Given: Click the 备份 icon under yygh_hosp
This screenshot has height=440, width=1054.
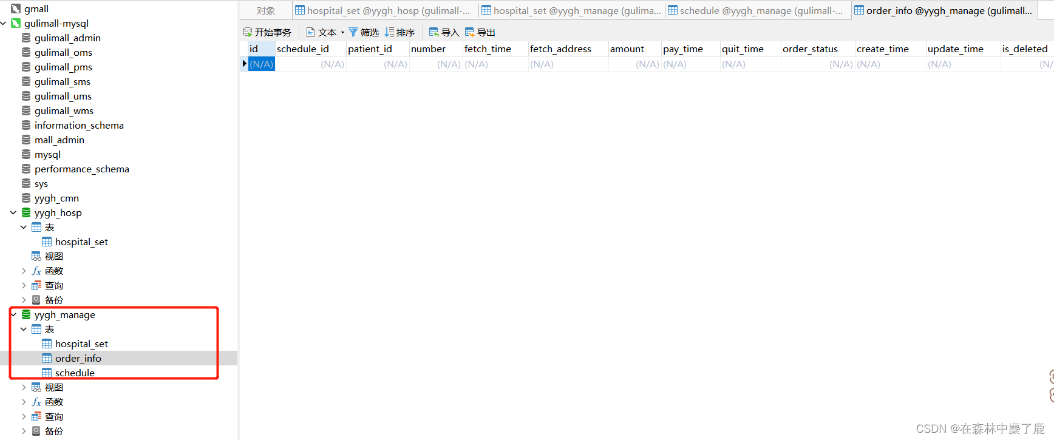Looking at the screenshot, I should pyautogui.click(x=36, y=300).
